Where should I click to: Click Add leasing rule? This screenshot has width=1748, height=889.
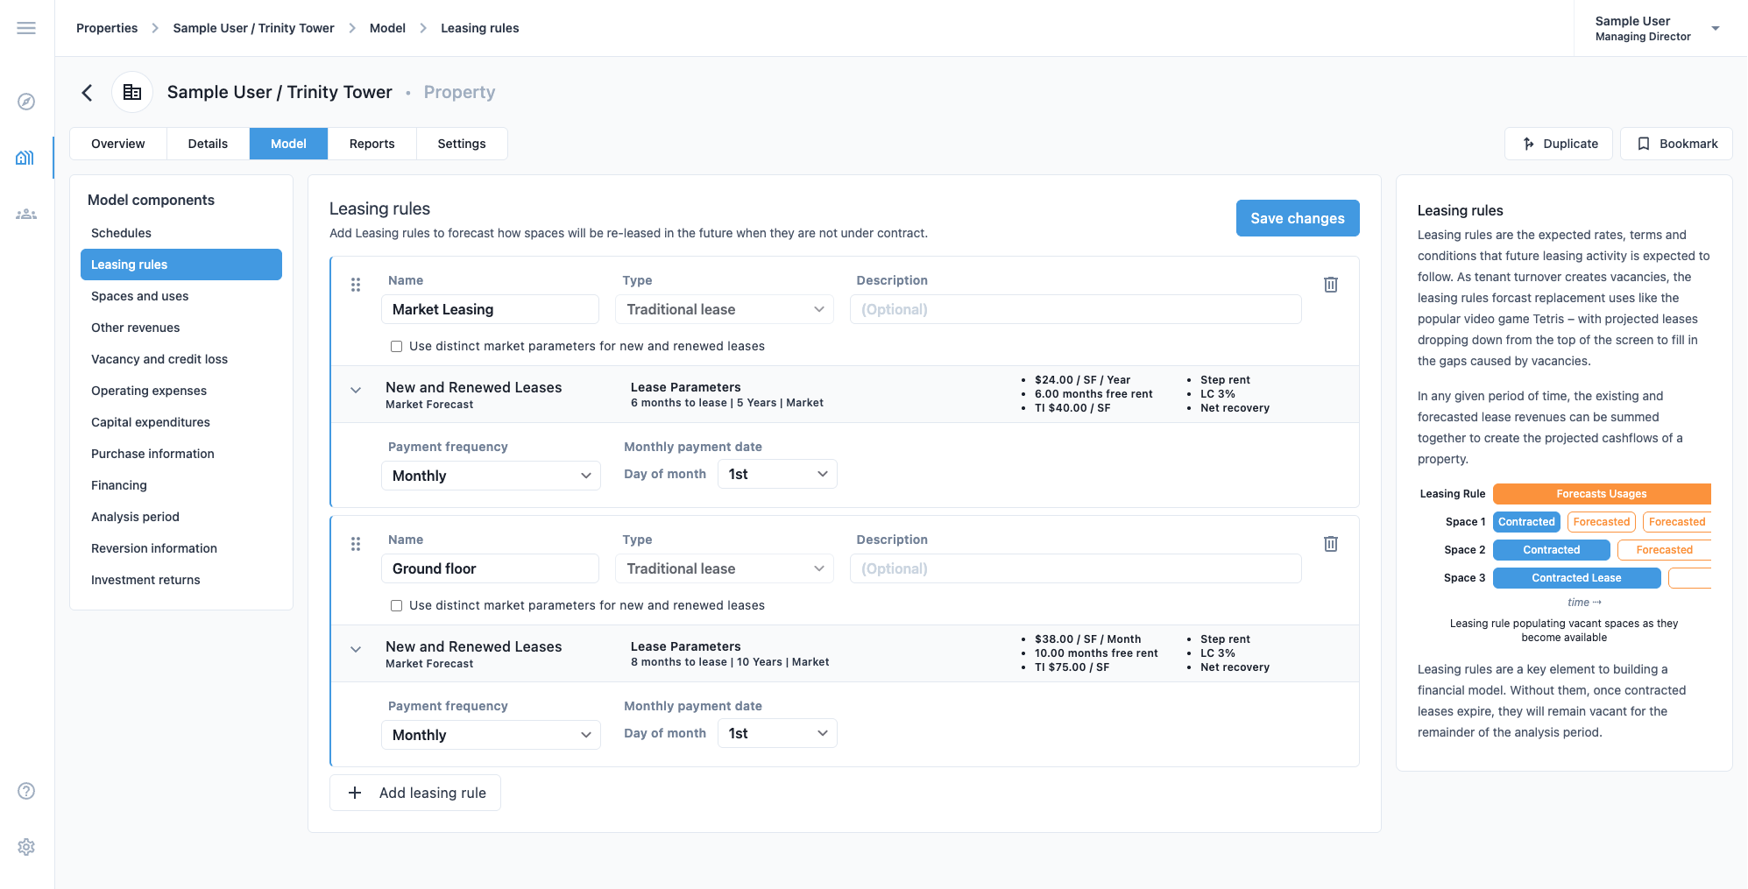(414, 792)
